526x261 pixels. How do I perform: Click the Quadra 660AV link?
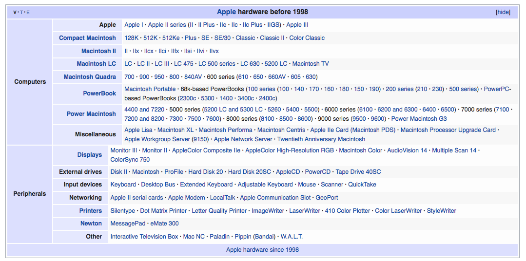click(x=277, y=77)
